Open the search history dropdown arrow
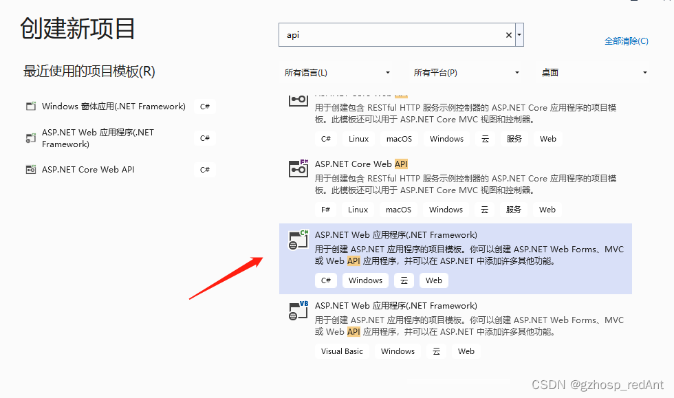 coord(520,34)
